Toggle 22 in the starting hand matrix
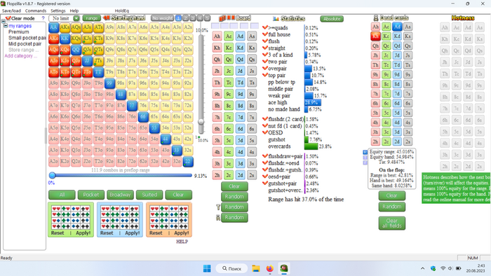 click(188, 162)
